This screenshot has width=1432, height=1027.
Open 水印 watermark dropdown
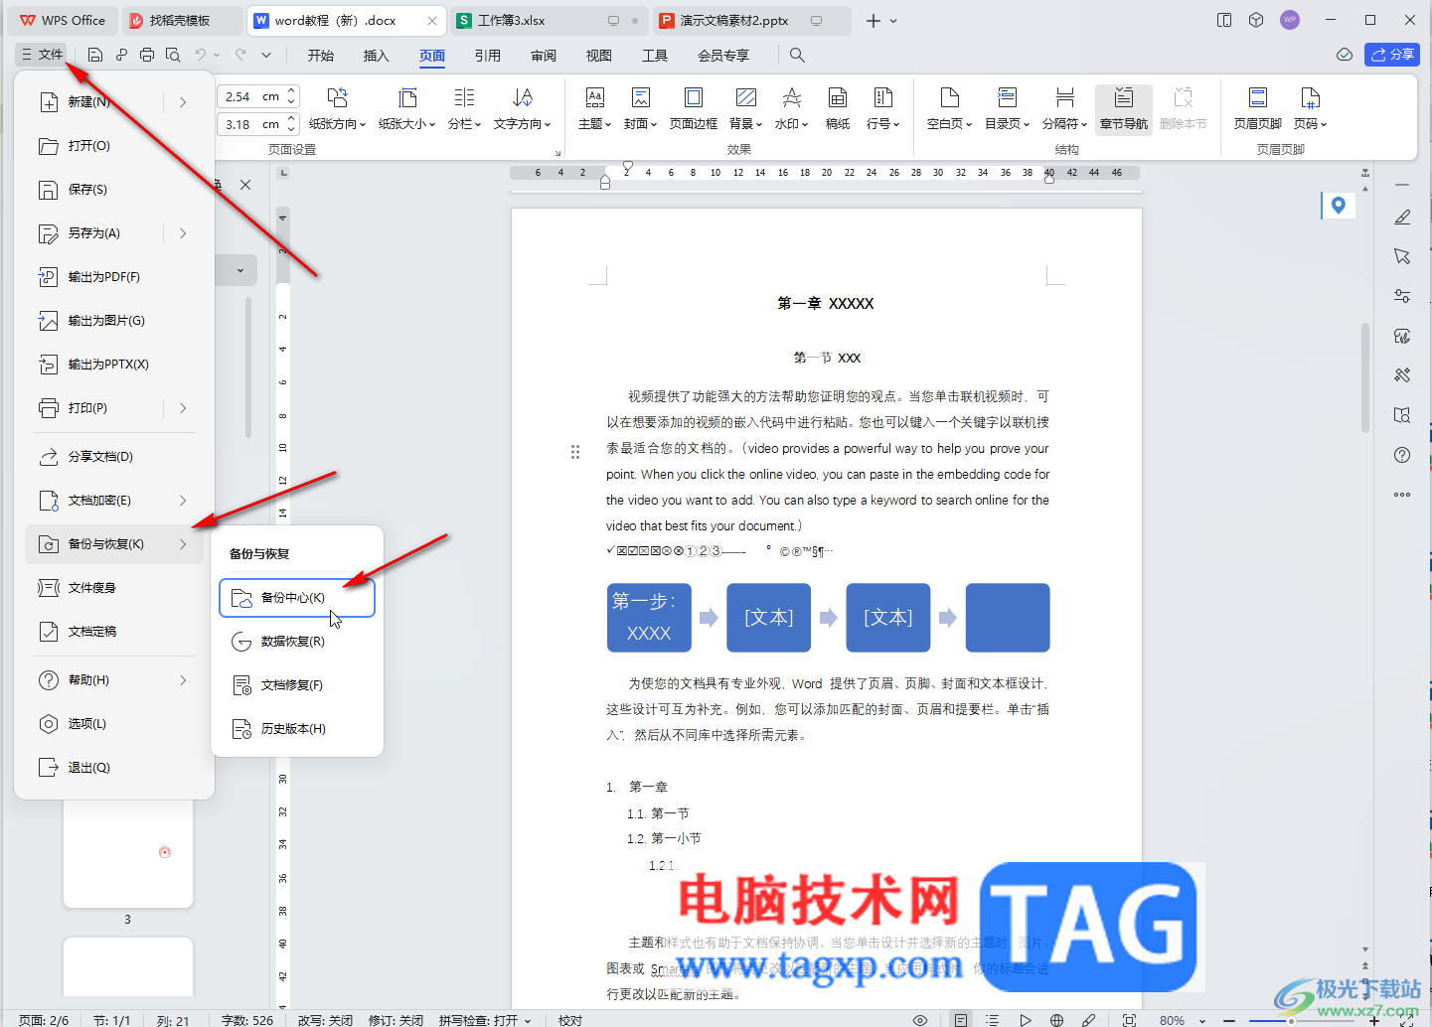click(x=792, y=108)
